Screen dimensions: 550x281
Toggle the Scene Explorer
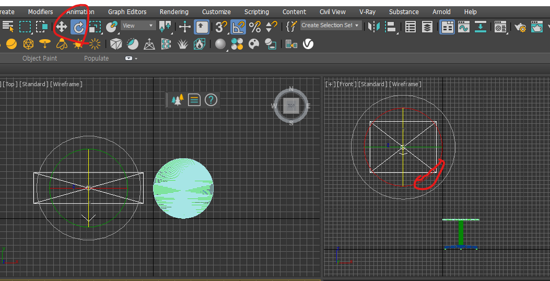click(x=411, y=27)
